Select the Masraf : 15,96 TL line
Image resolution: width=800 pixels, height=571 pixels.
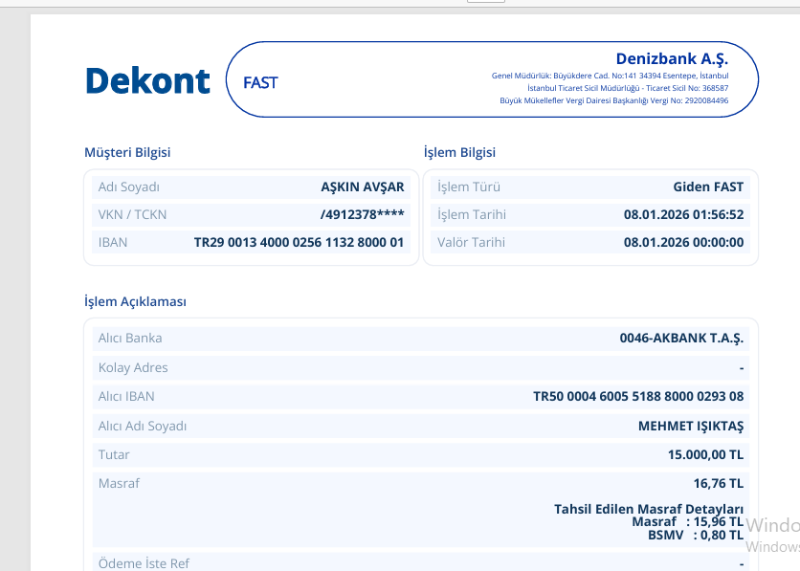687,521
